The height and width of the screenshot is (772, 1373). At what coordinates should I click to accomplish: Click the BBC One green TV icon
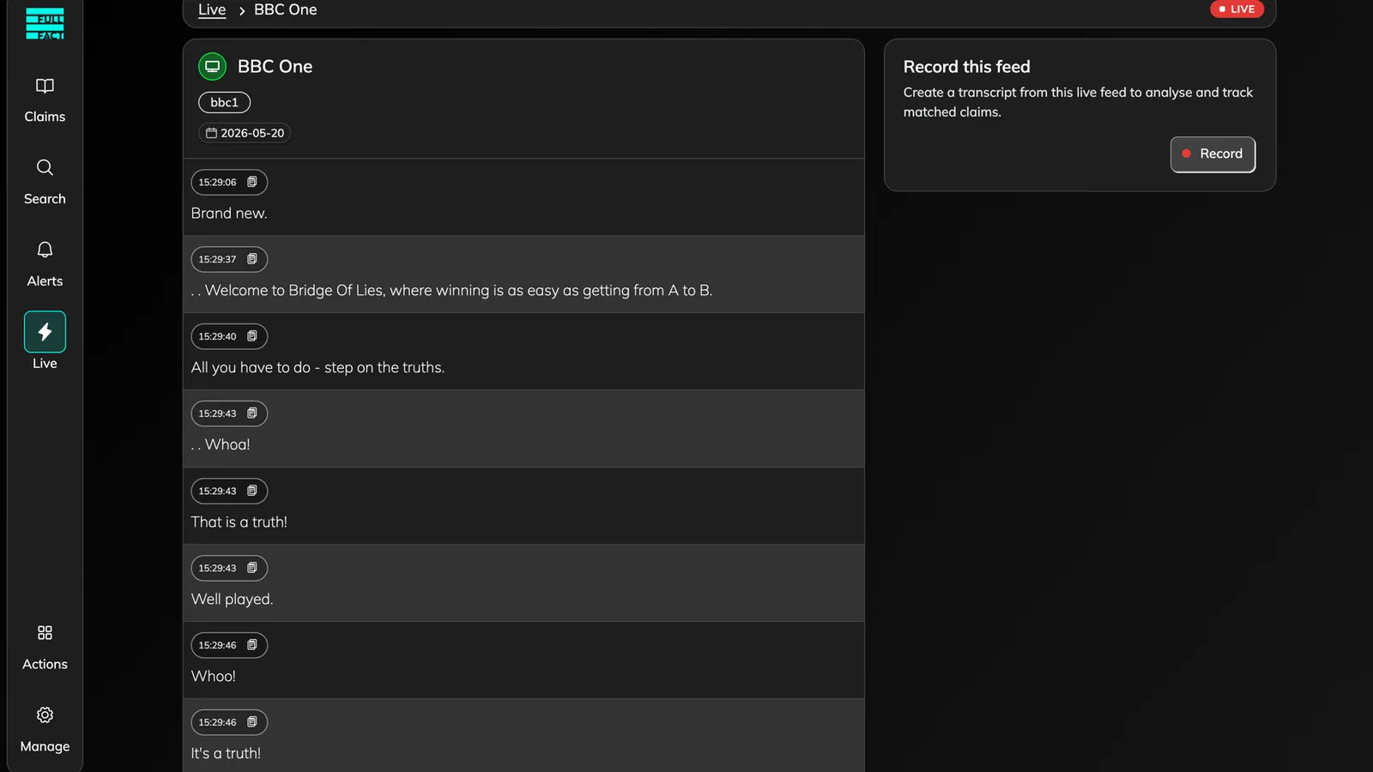coord(212,66)
